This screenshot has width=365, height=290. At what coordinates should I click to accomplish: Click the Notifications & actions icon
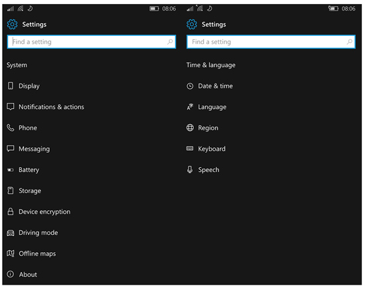click(x=11, y=107)
